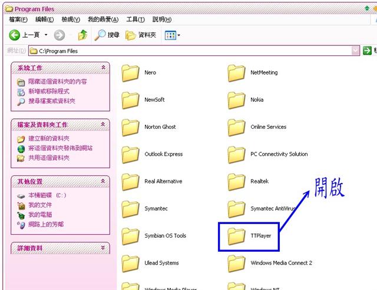
Task: Click the Real Alternative folder name
Action: [163, 181]
